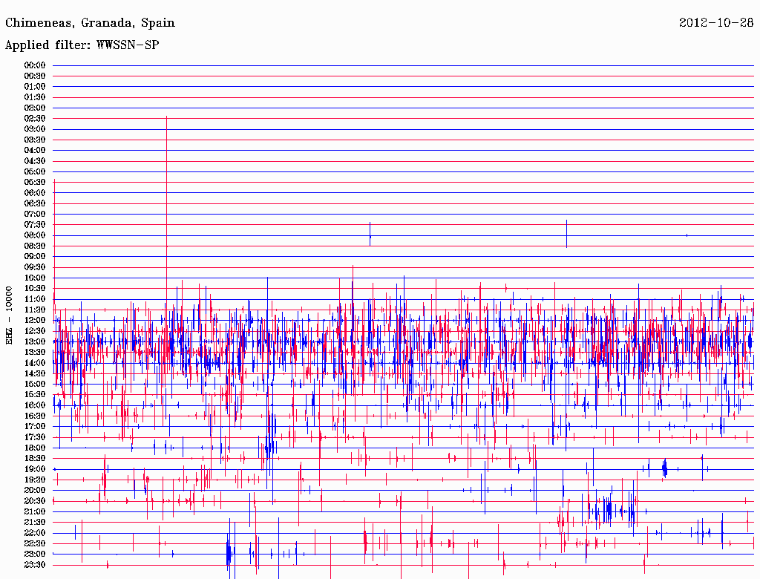Image resolution: width=760 pixels, height=579 pixels.
Task: Click the 17:30 time label
Action: click(x=35, y=437)
